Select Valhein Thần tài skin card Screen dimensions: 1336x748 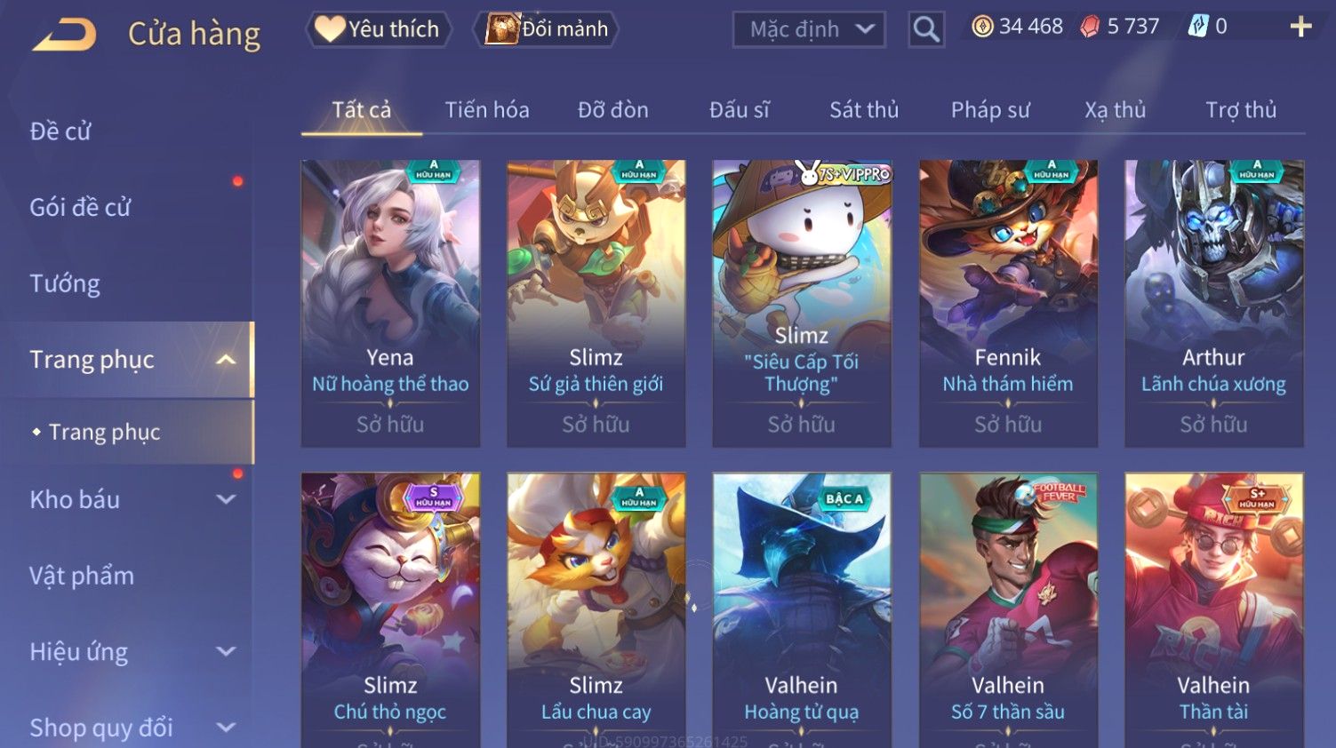pyautogui.click(x=1214, y=610)
